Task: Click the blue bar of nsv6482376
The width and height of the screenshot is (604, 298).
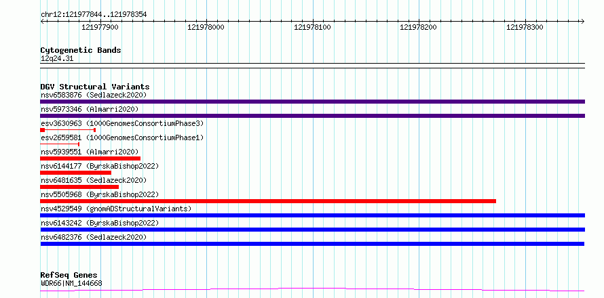Action: (312, 244)
